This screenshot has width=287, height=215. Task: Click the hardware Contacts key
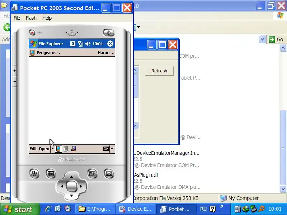pyautogui.click(x=92, y=173)
